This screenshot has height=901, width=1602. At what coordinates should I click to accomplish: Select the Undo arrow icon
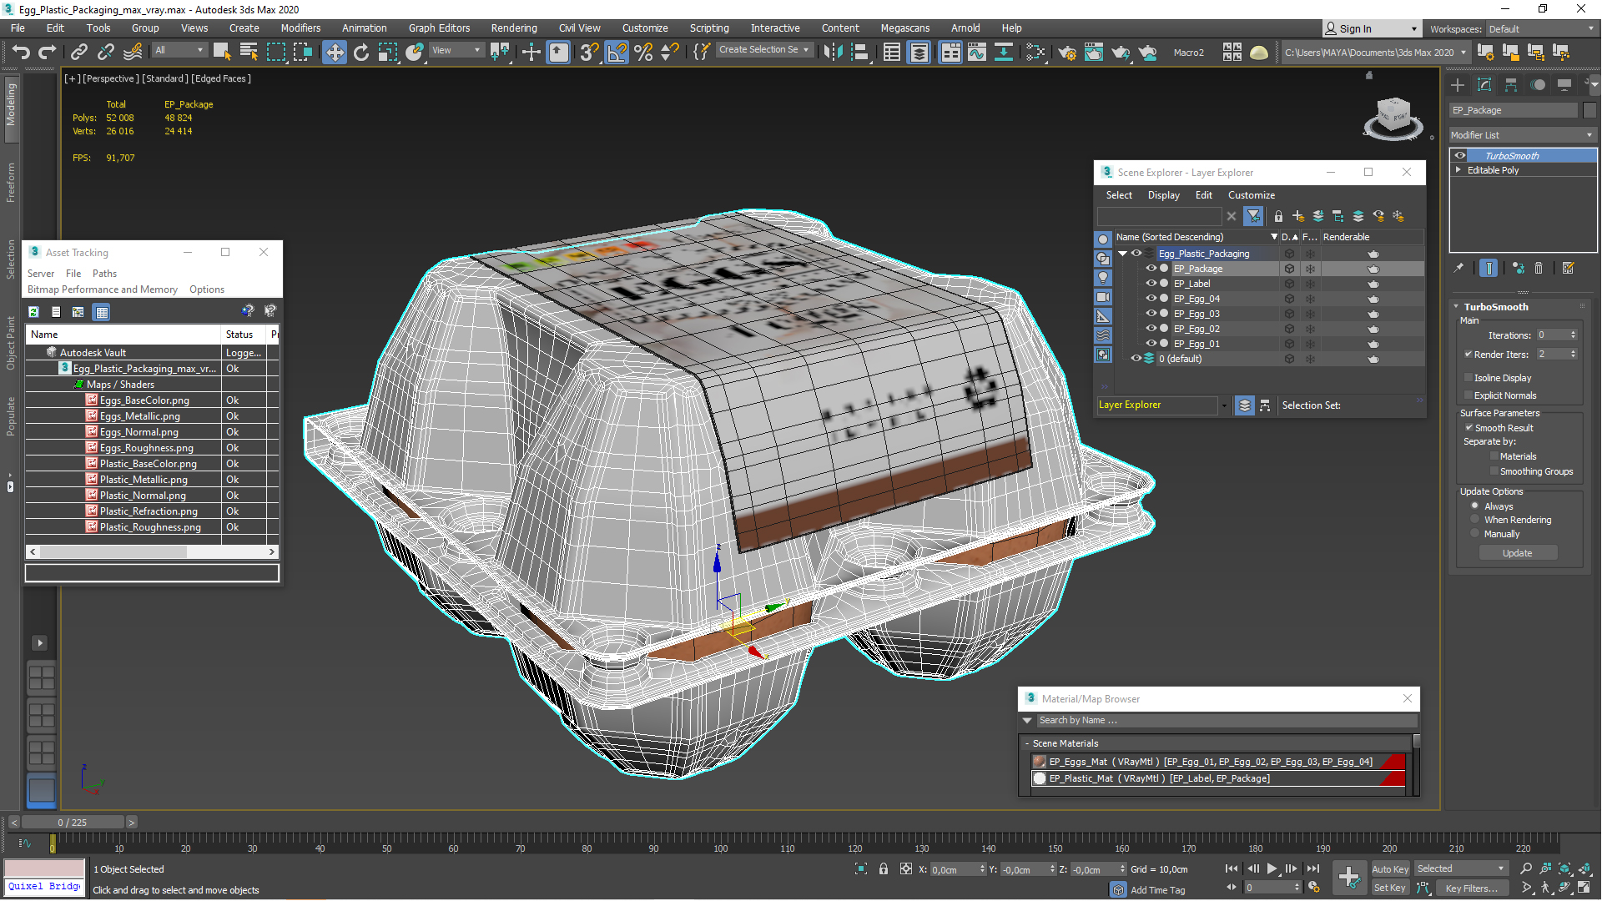(21, 53)
